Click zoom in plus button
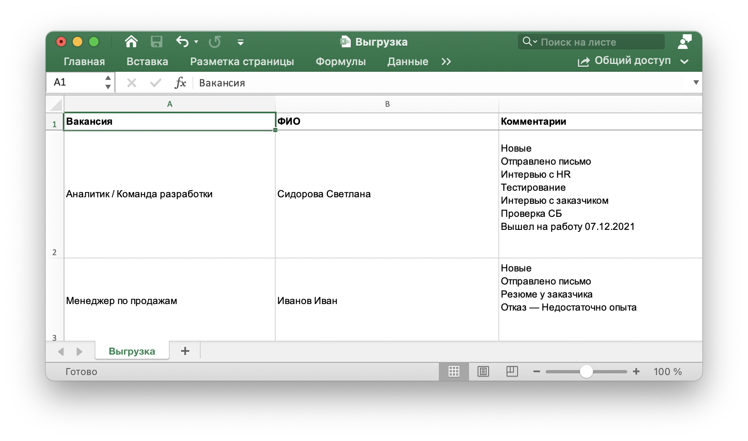The image size is (748, 441). click(x=636, y=371)
